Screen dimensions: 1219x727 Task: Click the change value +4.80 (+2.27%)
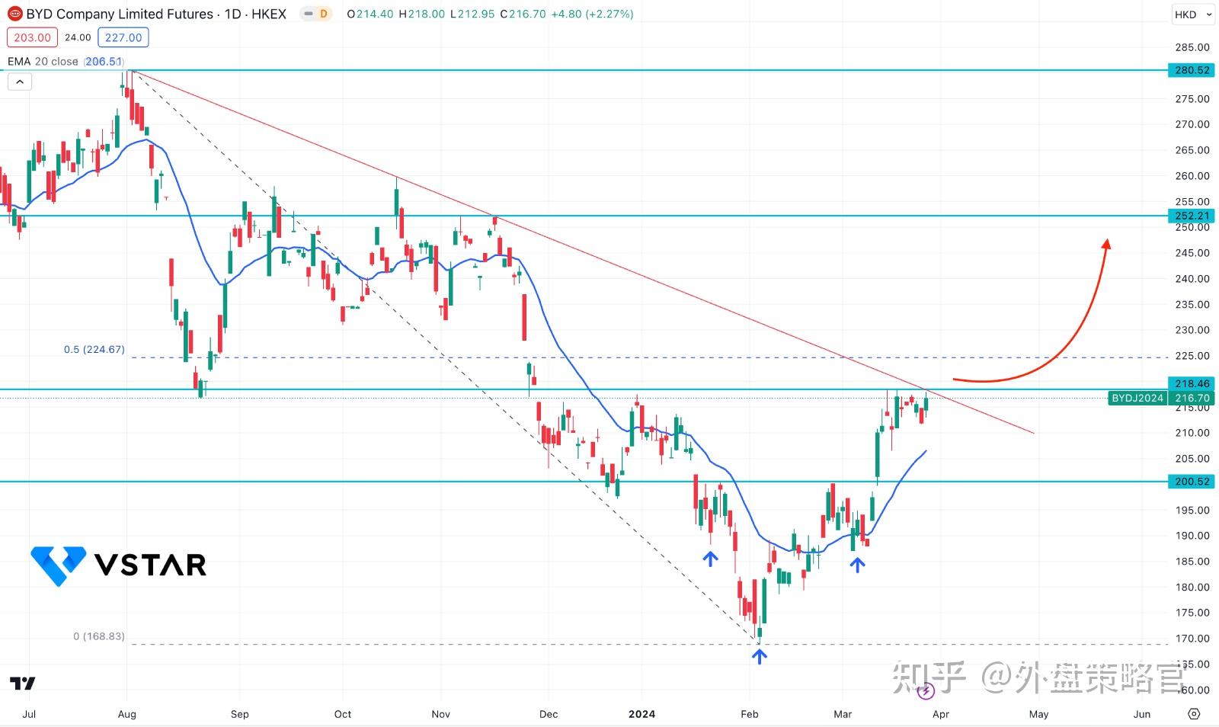tap(592, 14)
